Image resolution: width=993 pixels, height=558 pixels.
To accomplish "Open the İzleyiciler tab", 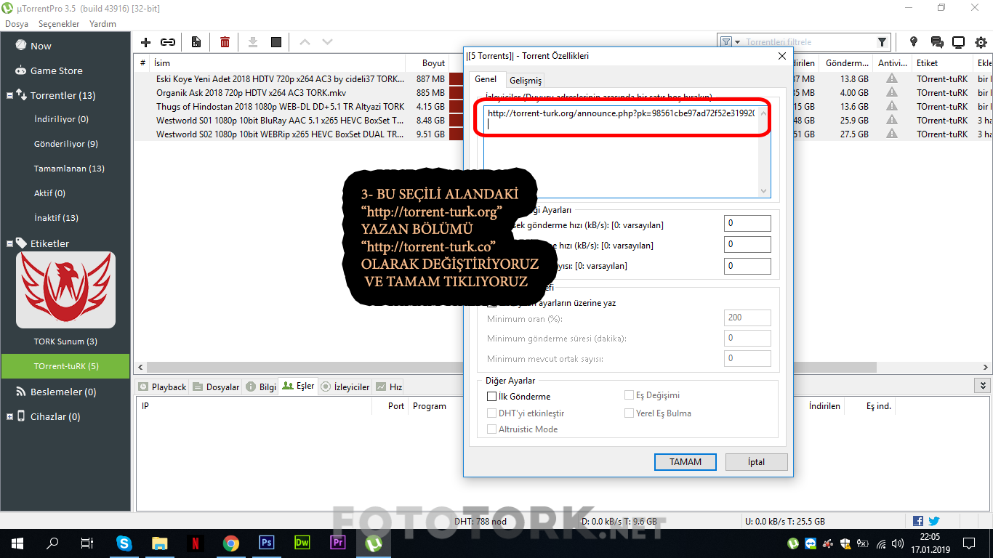I will [346, 387].
